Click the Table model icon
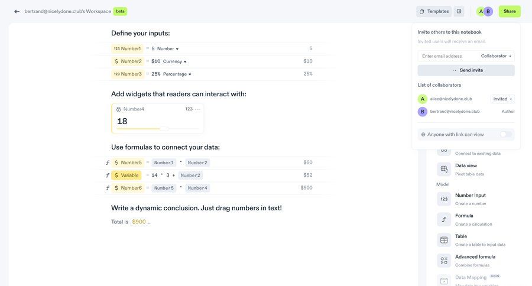This screenshot has width=532, height=286. [444, 240]
